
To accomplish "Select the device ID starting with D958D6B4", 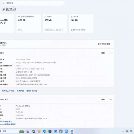I will (33, 75).
